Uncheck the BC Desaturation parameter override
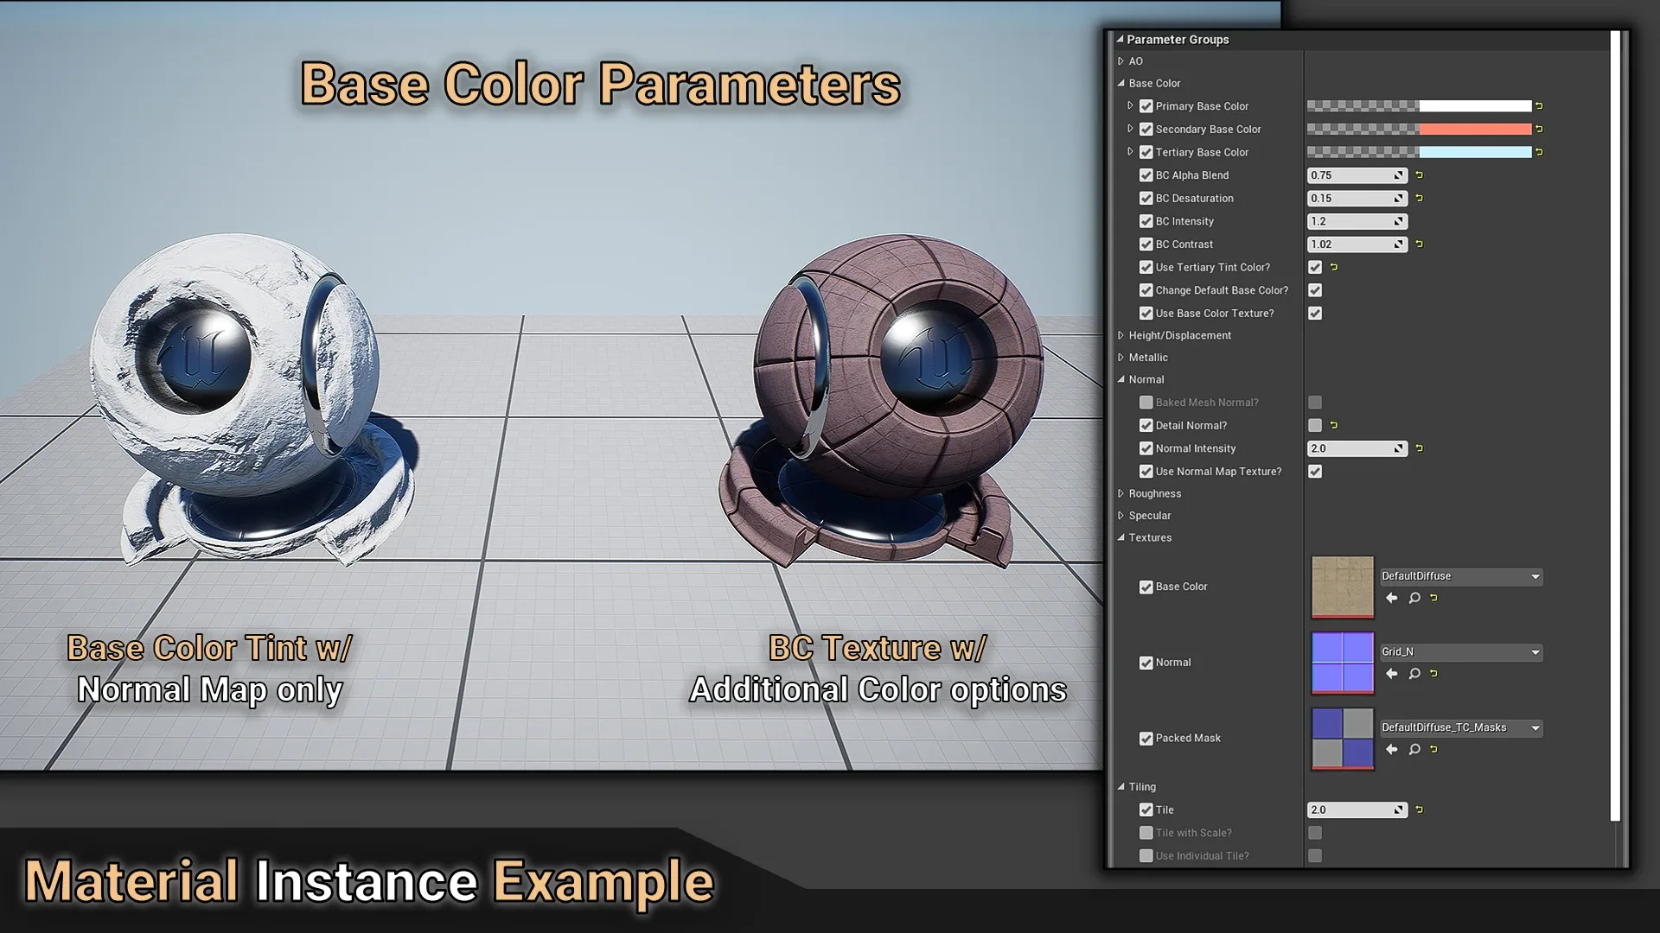 click(1146, 198)
